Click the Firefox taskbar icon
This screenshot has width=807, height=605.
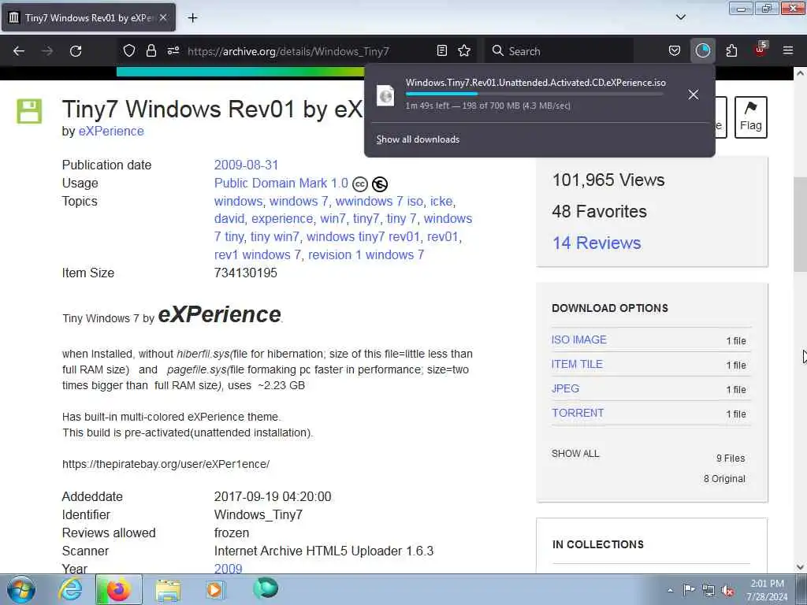(119, 589)
